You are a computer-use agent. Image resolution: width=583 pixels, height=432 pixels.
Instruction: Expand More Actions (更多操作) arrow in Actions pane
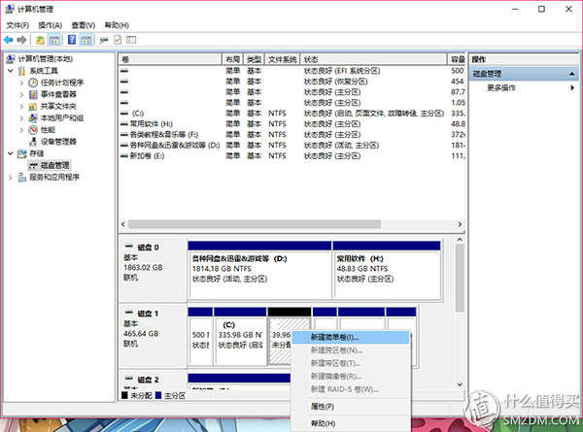(572, 87)
